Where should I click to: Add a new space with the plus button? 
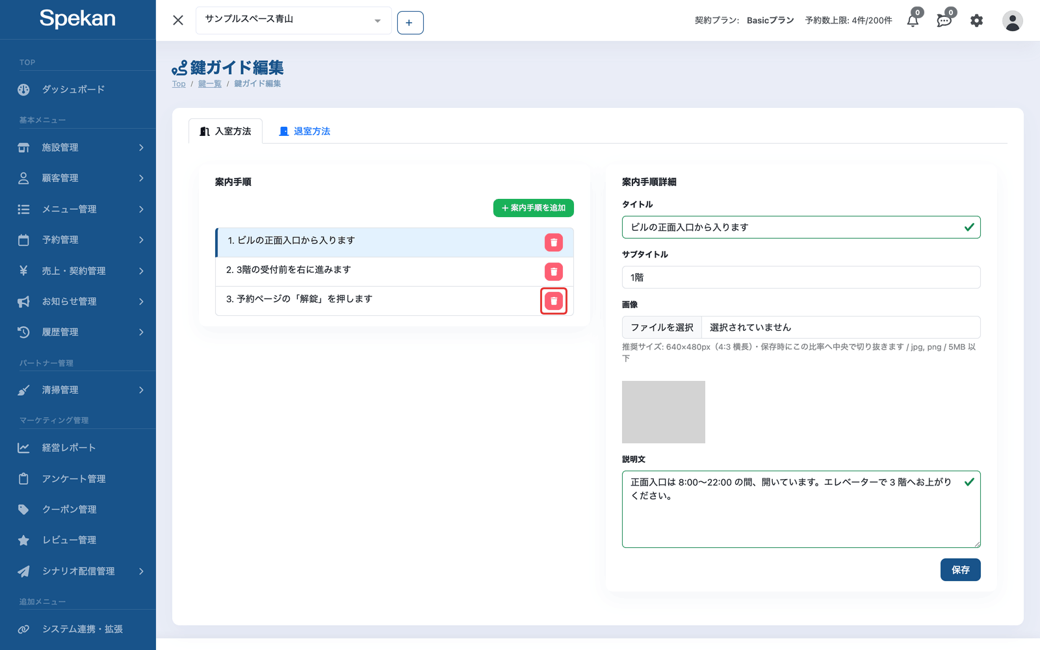pos(410,23)
